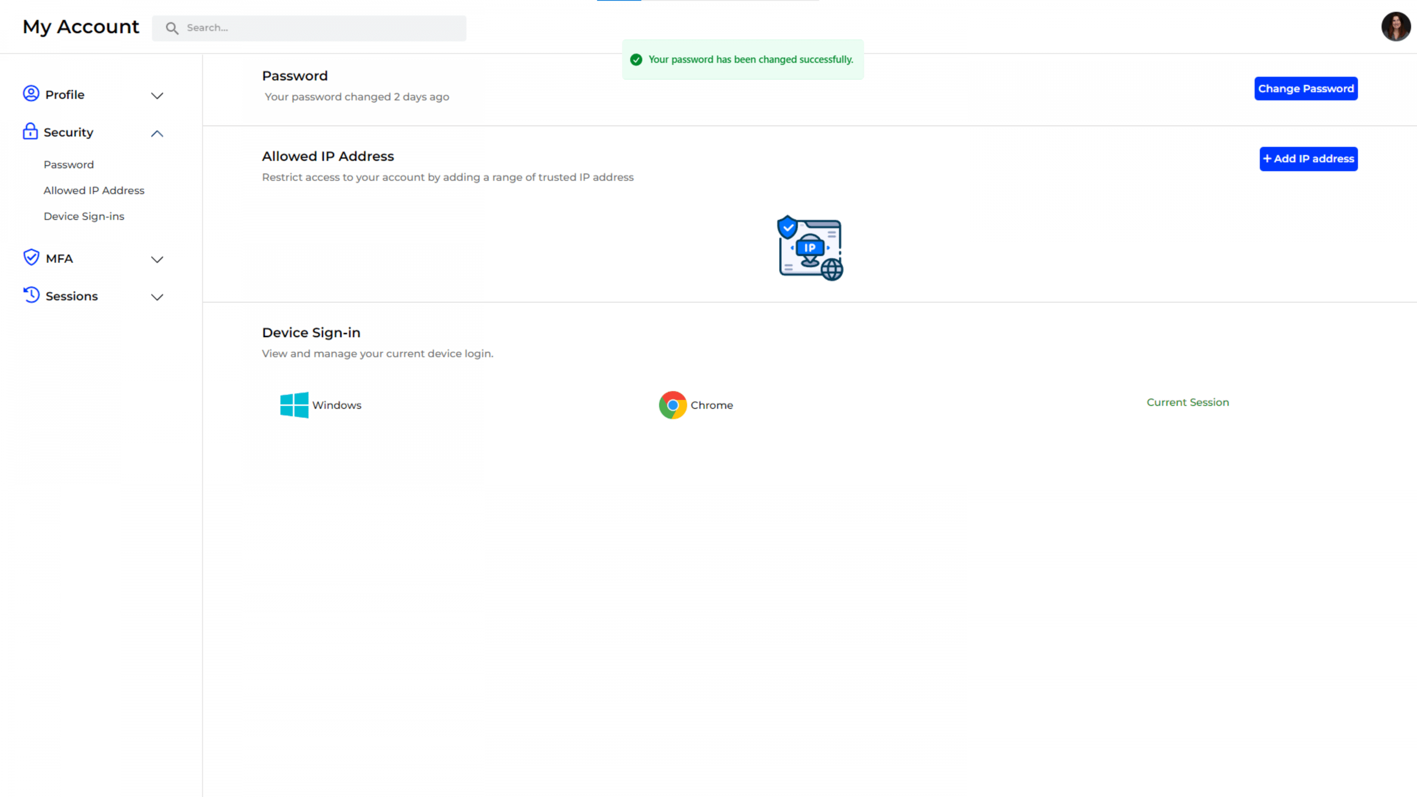Click the Add IP address button

1309,158
